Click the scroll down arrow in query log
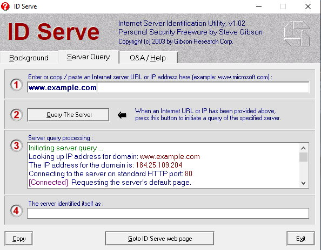This screenshot has width=321, height=250. tap(303, 183)
